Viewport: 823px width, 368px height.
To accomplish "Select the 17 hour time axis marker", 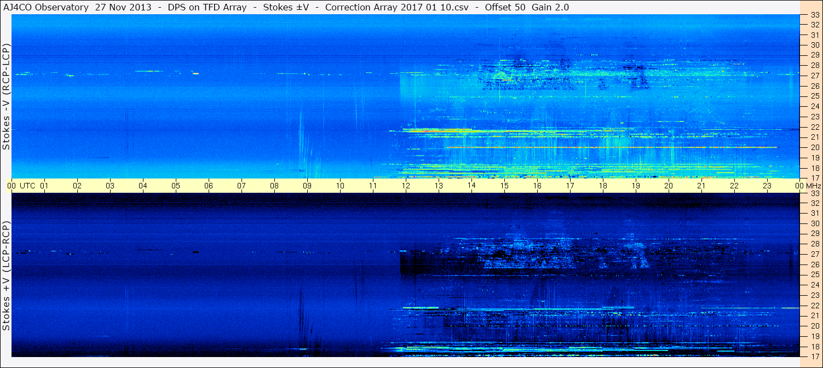I will pos(570,186).
